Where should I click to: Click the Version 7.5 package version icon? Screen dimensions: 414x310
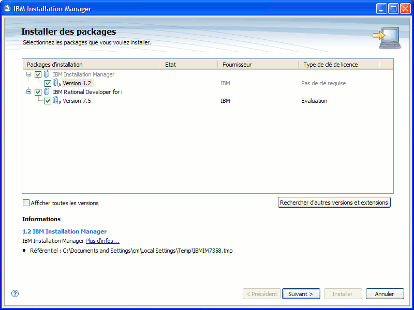[56, 100]
